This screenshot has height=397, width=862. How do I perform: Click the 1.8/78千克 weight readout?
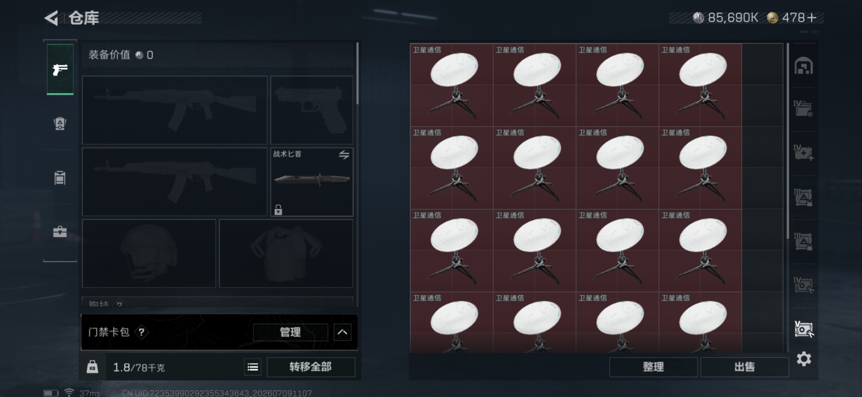click(139, 367)
